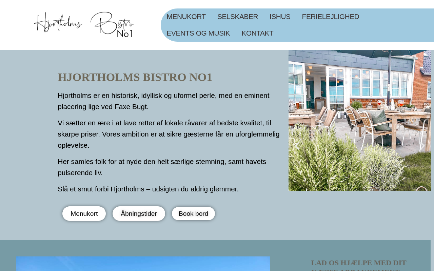
Task: Advance to the next slideshow photo arrow
Action: (422, 146)
